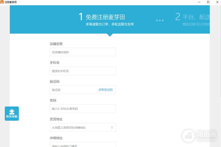
Task: Click the map pin icon in 发货地址 field
Action: (112, 127)
